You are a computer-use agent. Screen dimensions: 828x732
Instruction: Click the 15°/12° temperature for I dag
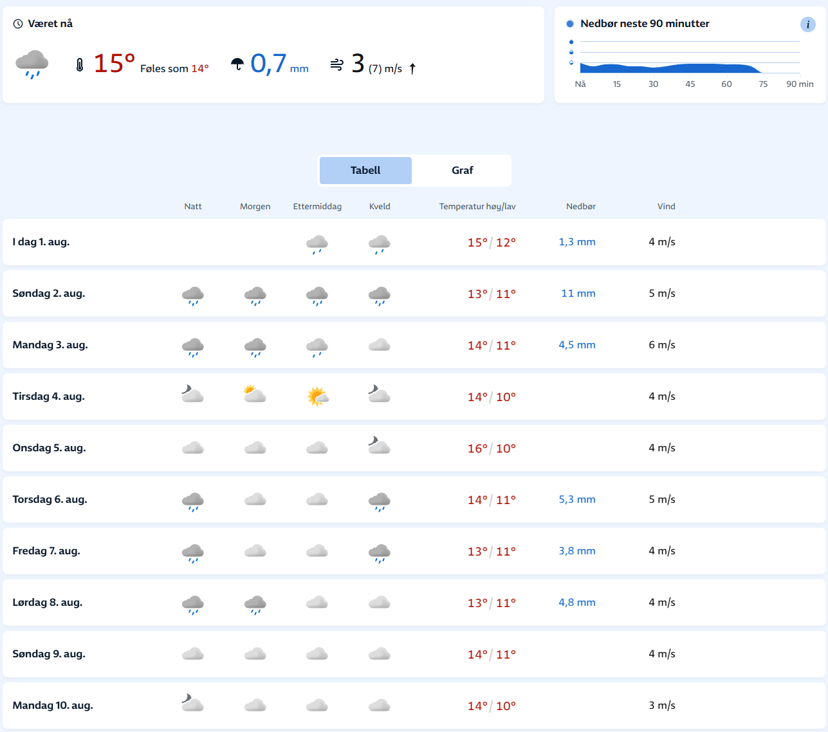click(x=492, y=243)
